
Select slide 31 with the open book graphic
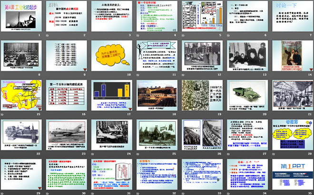click(x=112, y=174)
